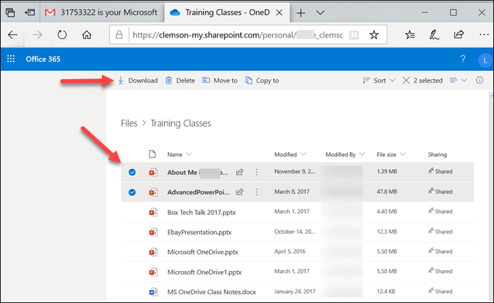Click the share icon on About Me row

click(239, 172)
